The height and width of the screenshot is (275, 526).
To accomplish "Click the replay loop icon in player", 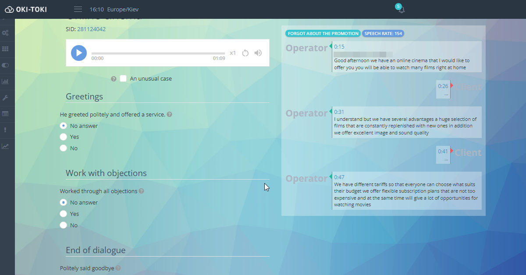I will pyautogui.click(x=245, y=53).
